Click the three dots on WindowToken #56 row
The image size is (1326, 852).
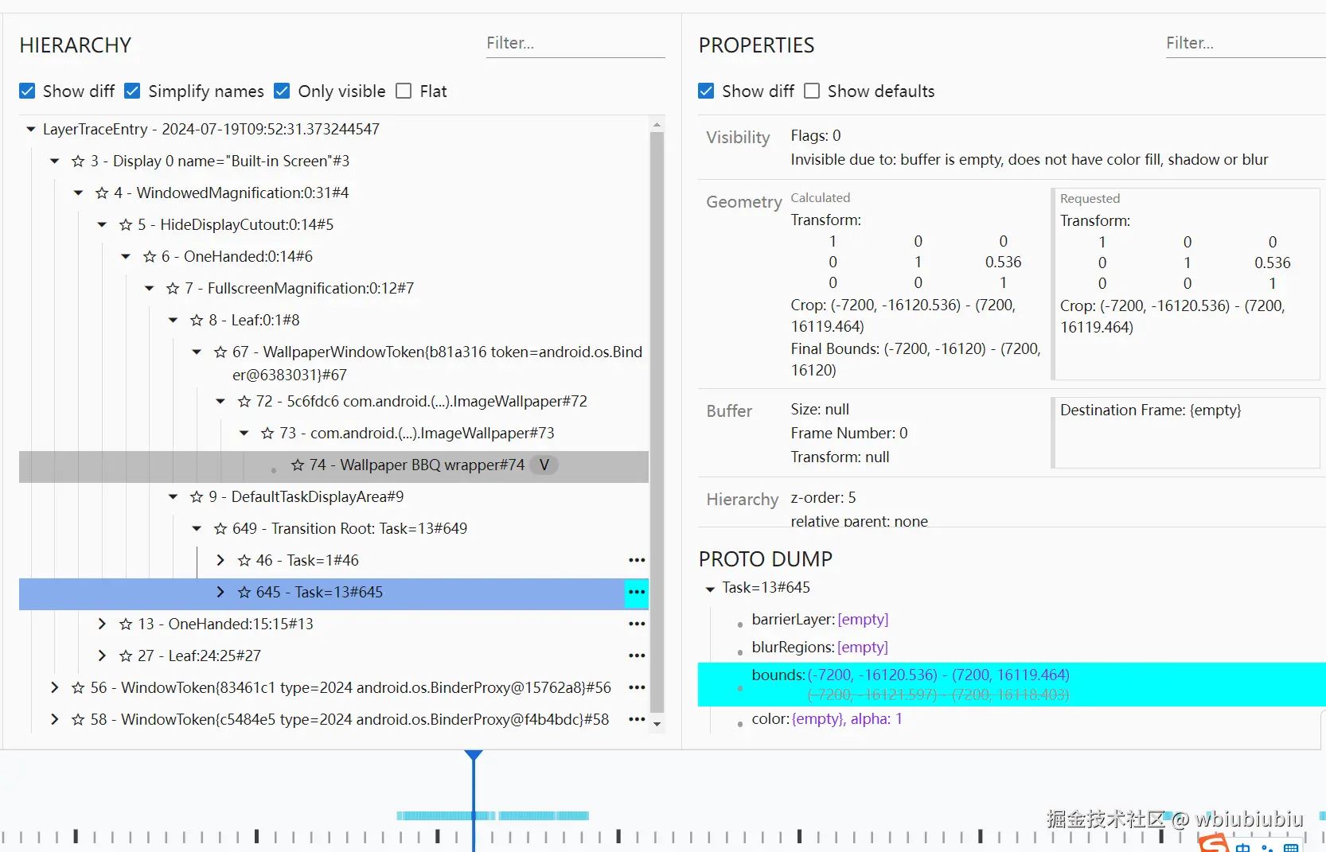pos(637,687)
